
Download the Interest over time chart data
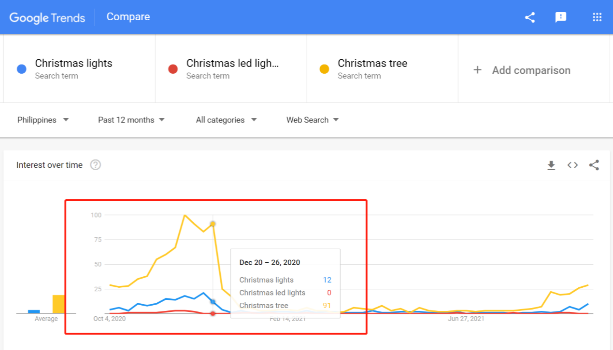click(x=551, y=165)
